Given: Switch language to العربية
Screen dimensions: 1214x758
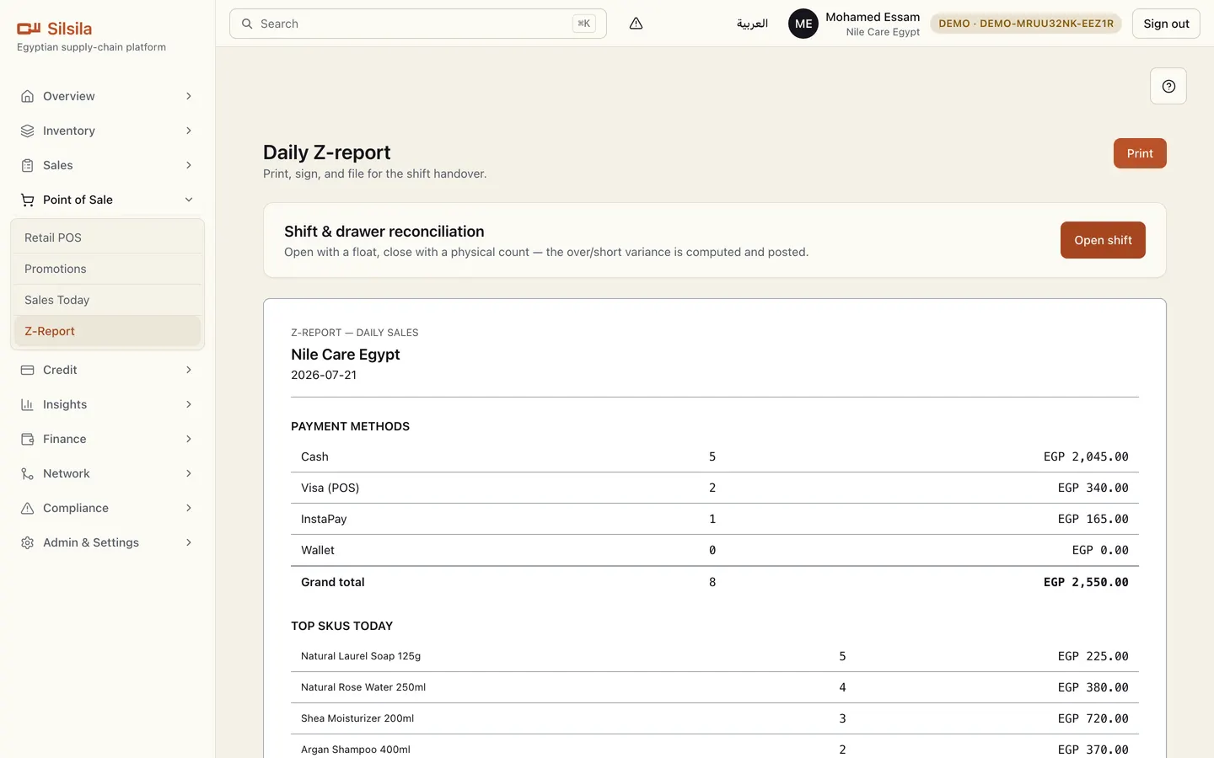Looking at the screenshot, I should (x=752, y=24).
